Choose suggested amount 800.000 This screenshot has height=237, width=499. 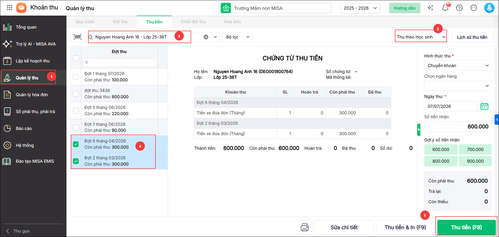tap(441, 161)
